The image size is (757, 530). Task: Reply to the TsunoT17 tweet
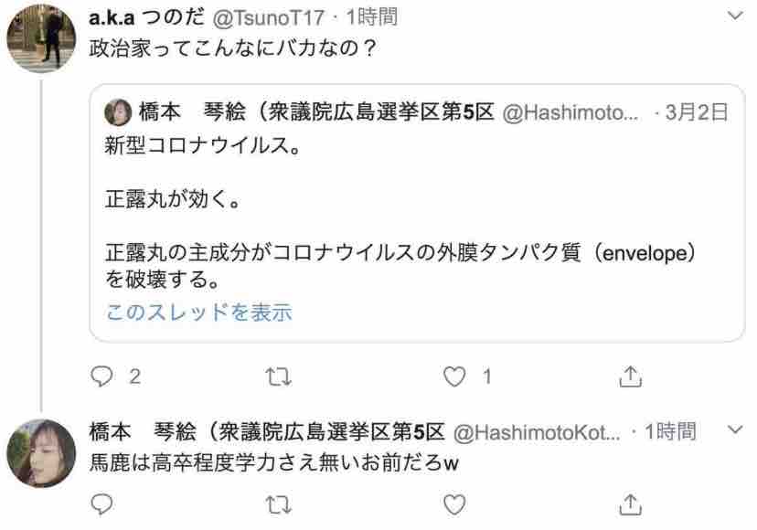tap(101, 376)
